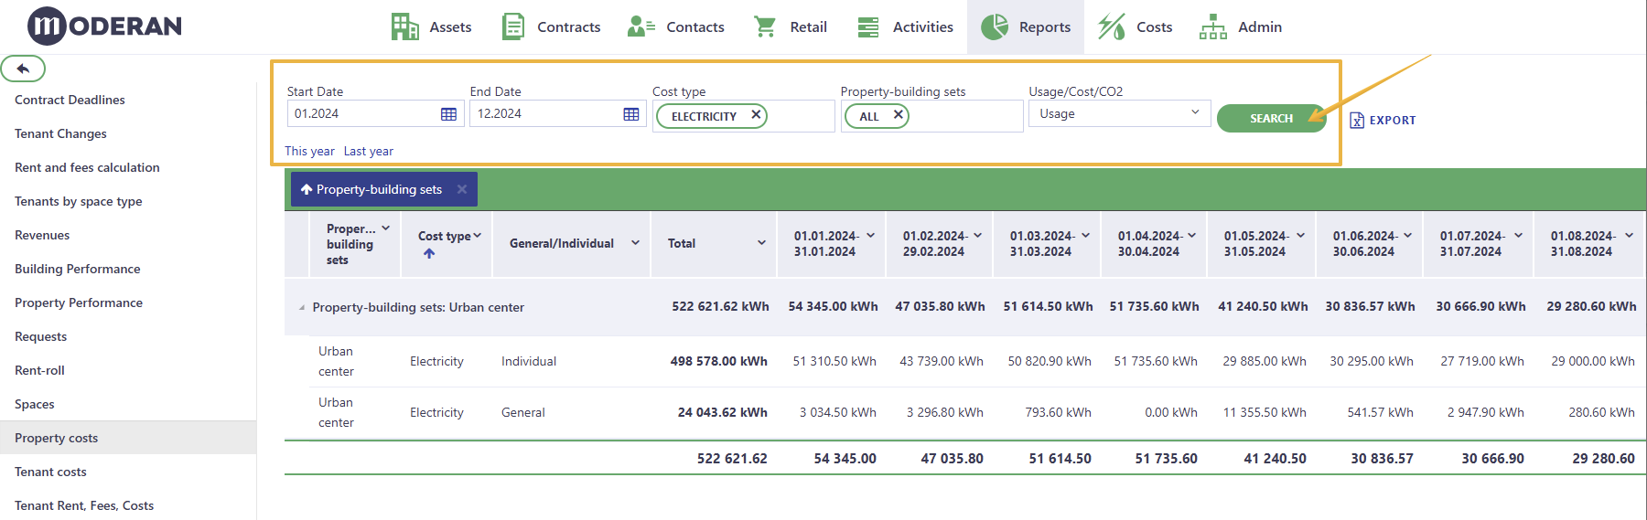The height and width of the screenshot is (520, 1647).
Task: Export report with the Excel icon
Action: (x=1357, y=120)
